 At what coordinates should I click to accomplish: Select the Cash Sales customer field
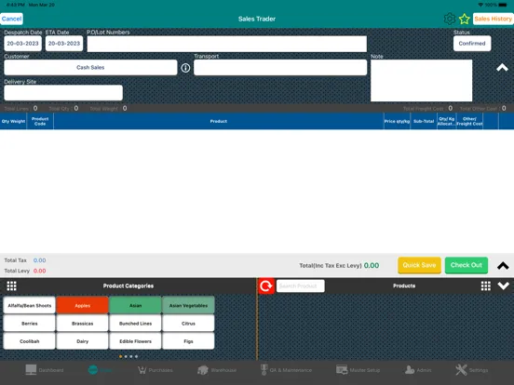click(90, 68)
